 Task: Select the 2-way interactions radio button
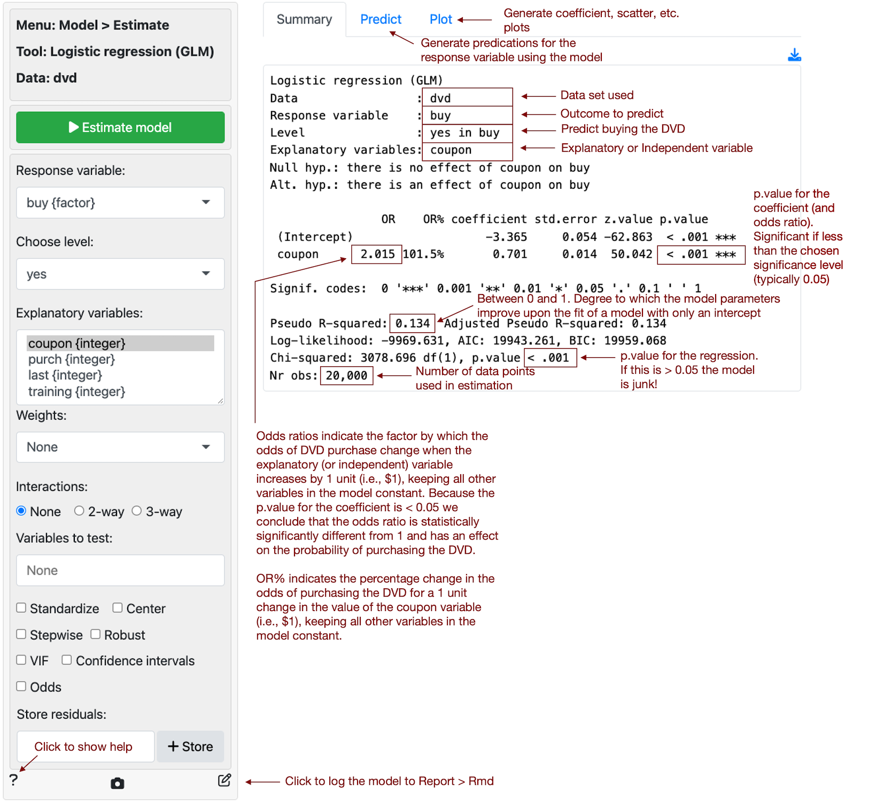79,511
